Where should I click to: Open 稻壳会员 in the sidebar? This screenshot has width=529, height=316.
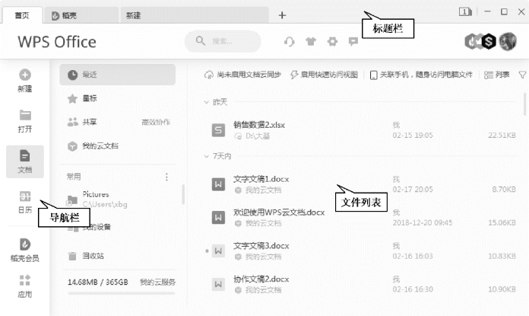coord(25,251)
